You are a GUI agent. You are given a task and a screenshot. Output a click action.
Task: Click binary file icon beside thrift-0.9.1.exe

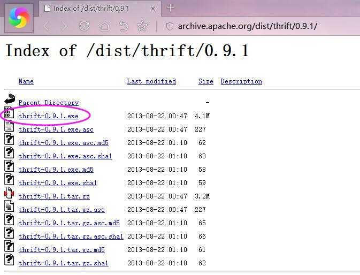point(9,113)
